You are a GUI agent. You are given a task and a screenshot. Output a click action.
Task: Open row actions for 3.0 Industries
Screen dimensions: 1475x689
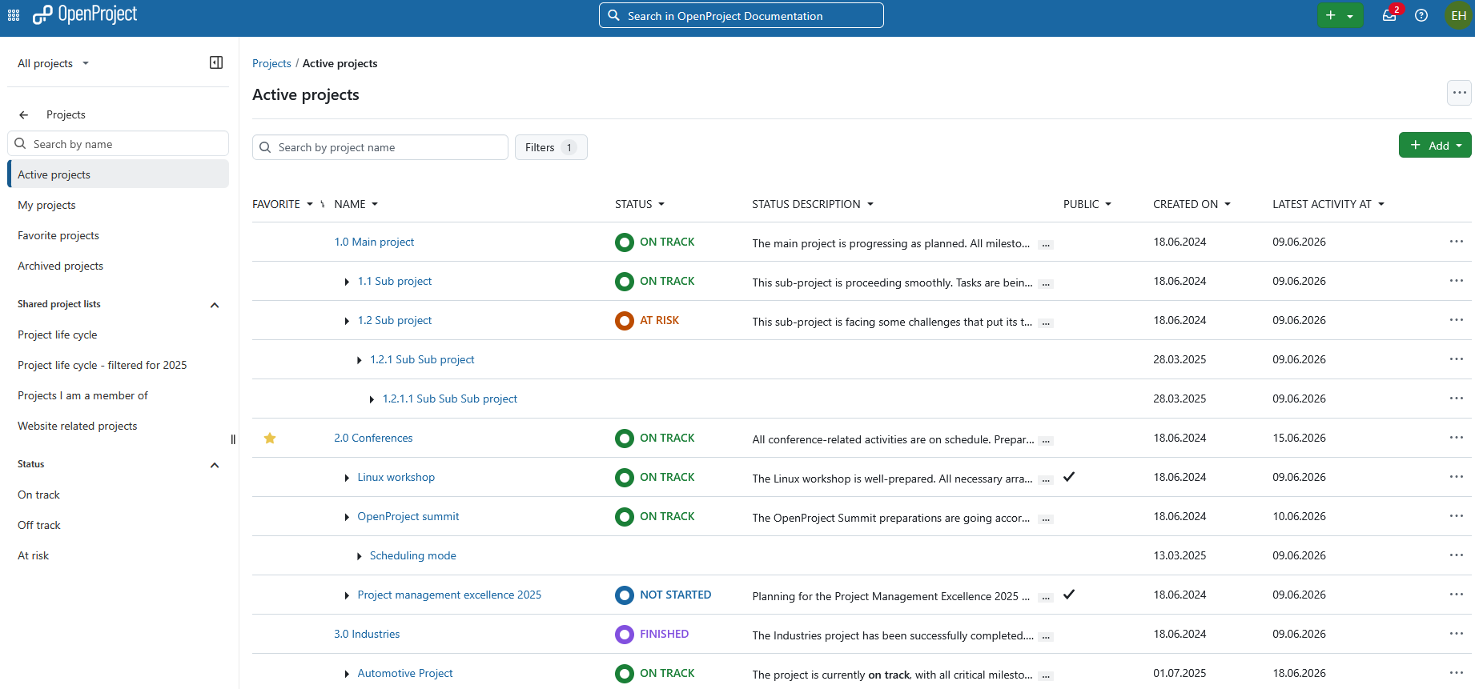tap(1457, 634)
